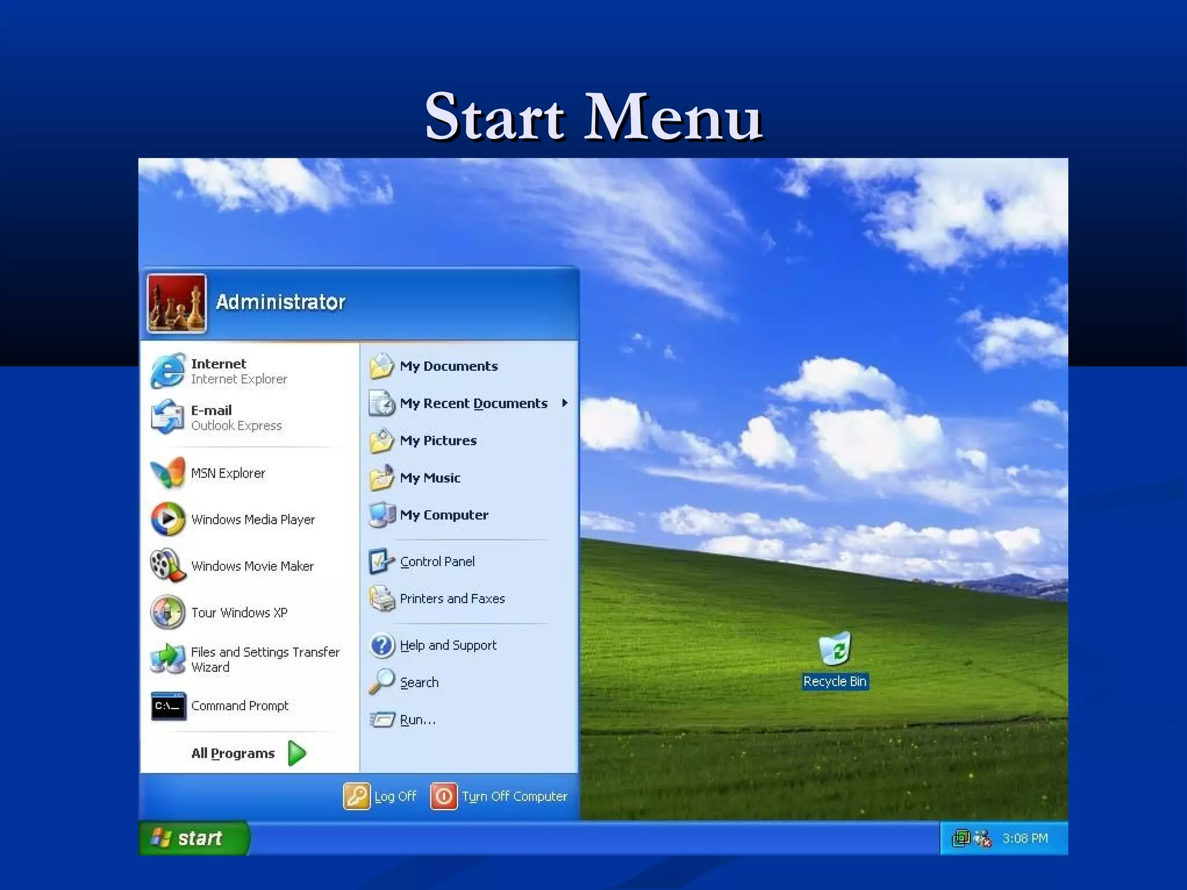Image resolution: width=1187 pixels, height=890 pixels.
Task: Open My Computer monitor icon
Action: pos(382,515)
